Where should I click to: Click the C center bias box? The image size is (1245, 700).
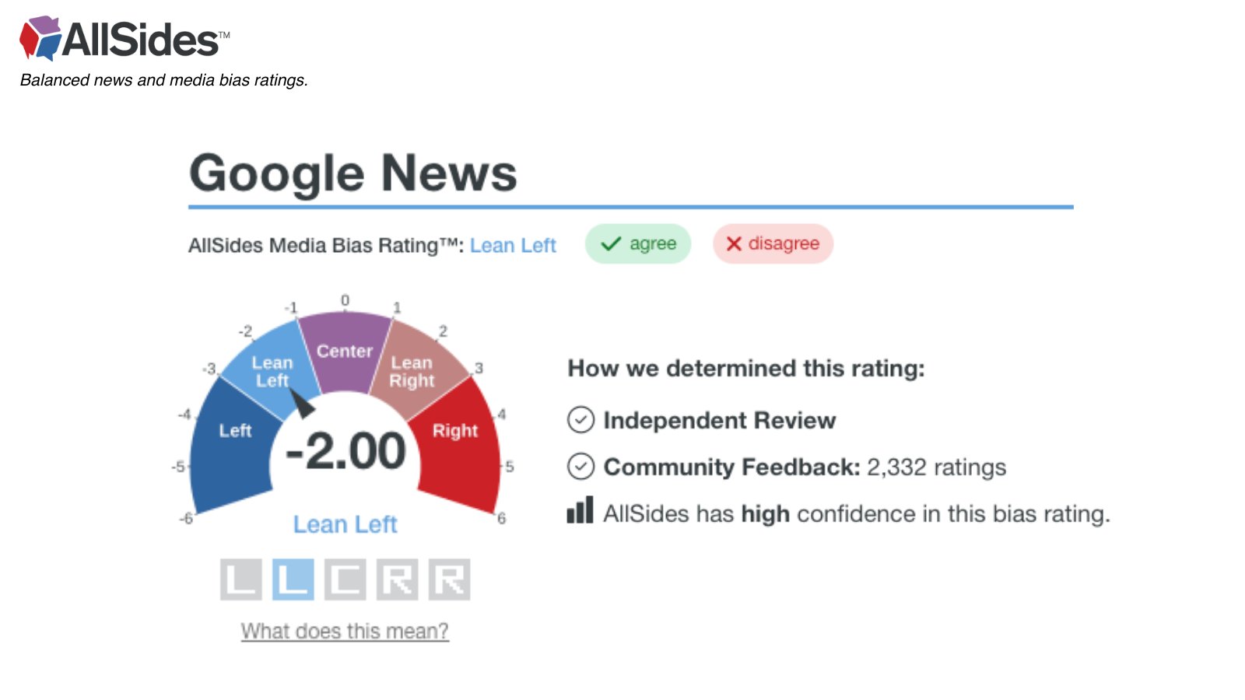pos(345,579)
